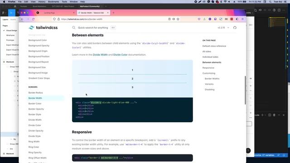
Task: Open a new Firefox tab with plus
Action: click(x=113, y=13)
